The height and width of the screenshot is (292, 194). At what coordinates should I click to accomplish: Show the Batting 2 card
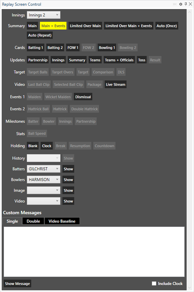tap(55, 48)
